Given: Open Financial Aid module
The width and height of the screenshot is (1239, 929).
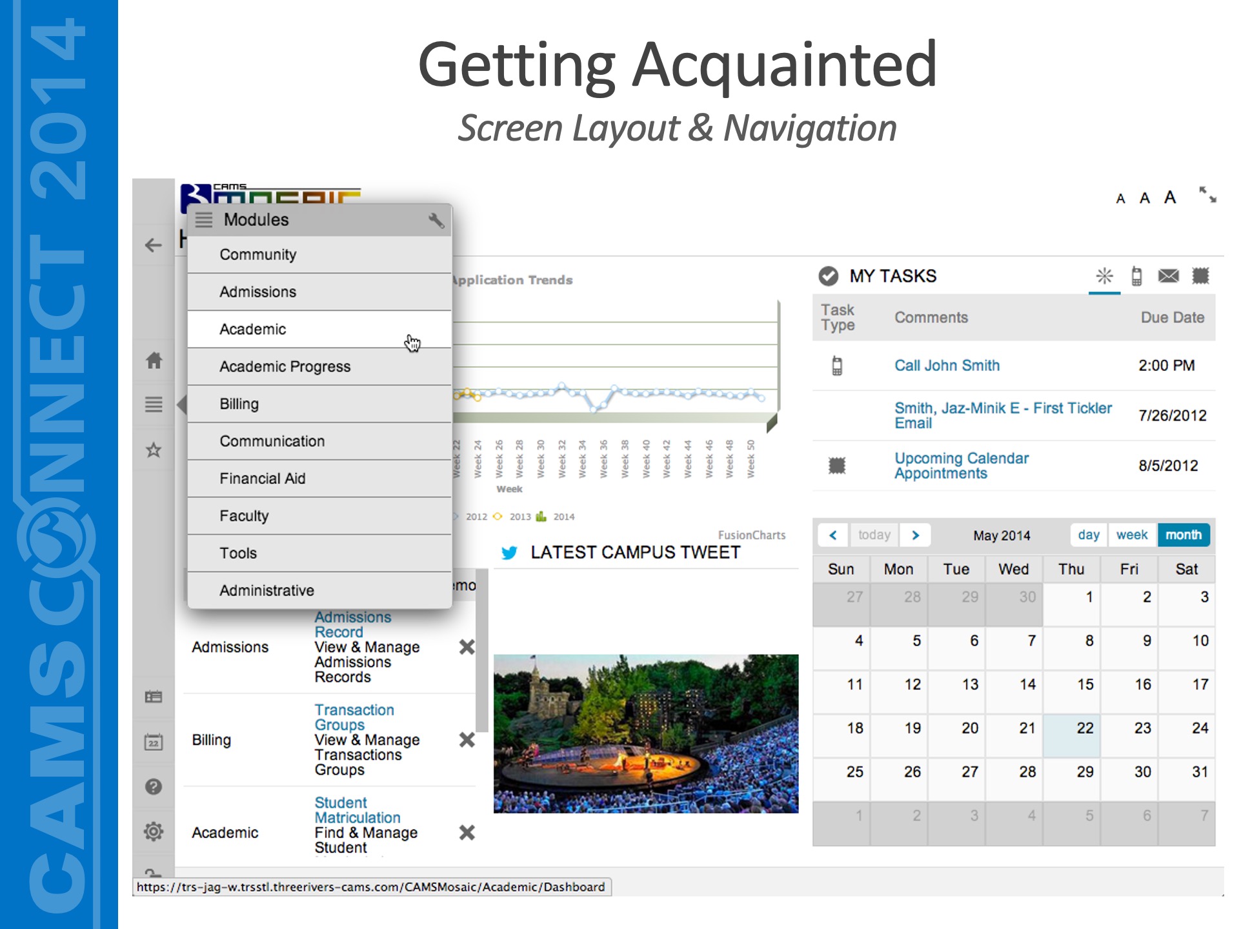Looking at the screenshot, I should click(x=262, y=478).
